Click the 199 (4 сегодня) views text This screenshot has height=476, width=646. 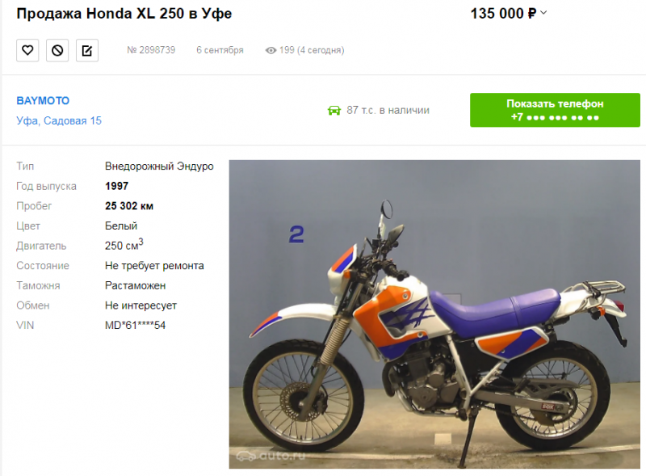[312, 50]
